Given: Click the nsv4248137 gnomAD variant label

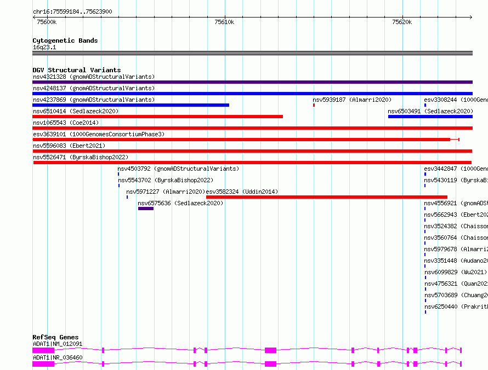Looking at the screenshot, I should point(94,88).
